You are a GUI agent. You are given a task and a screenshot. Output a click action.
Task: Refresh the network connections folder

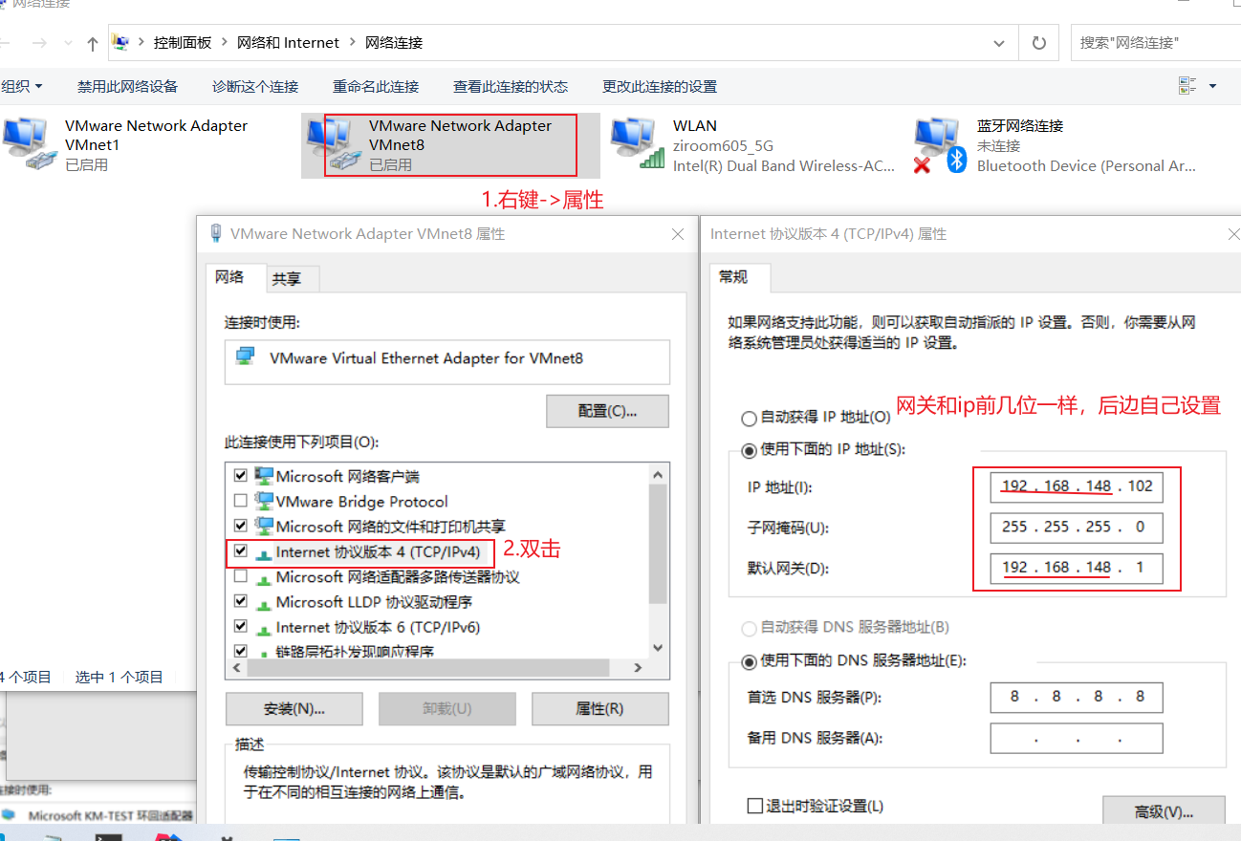click(x=1038, y=43)
